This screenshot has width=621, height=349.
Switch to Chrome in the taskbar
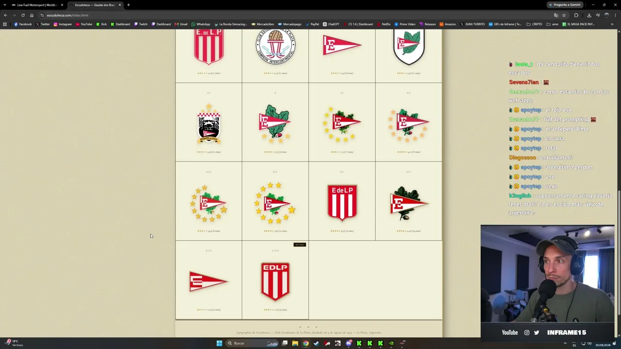click(x=306, y=343)
